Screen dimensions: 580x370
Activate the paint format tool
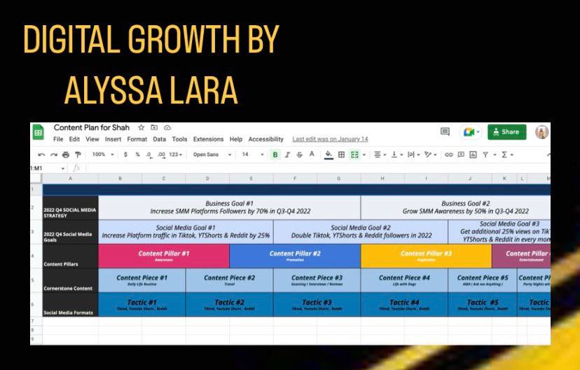point(78,155)
